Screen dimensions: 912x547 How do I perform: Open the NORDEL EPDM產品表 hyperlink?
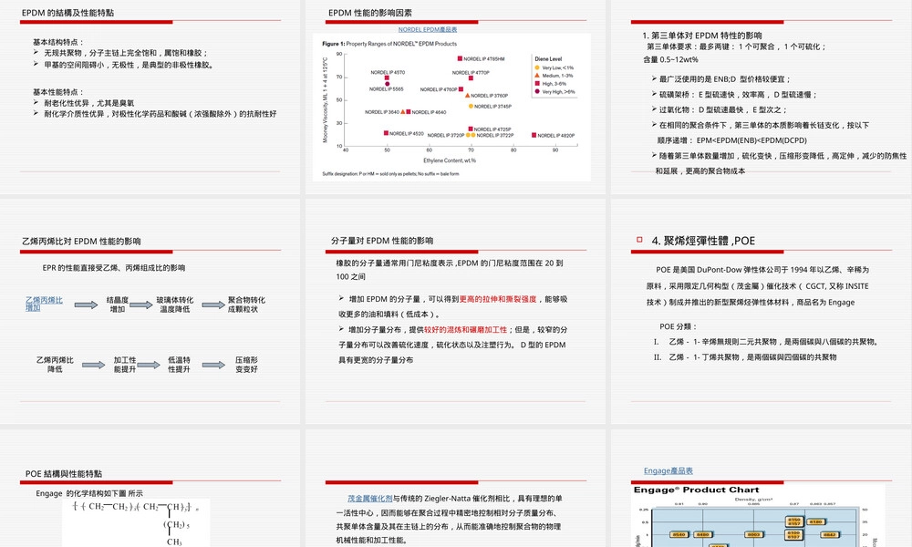(x=428, y=29)
